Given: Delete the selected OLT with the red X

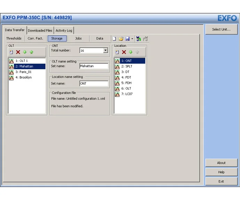Looking at the screenshot, I should click(18, 52).
